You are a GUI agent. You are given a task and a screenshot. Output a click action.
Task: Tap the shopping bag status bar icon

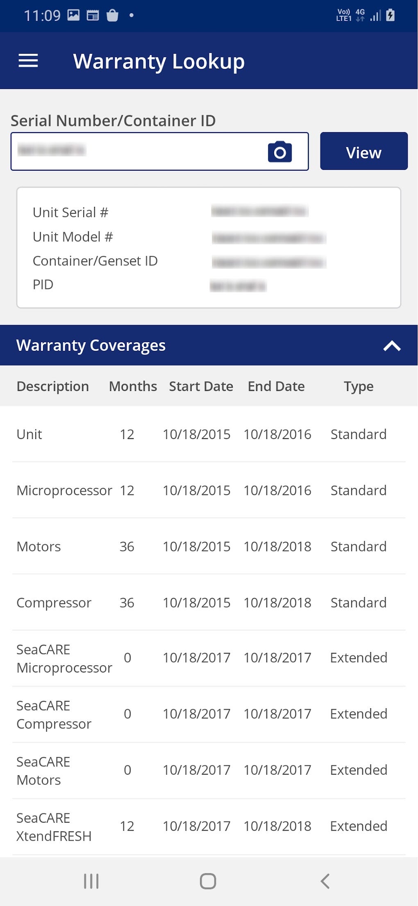tap(112, 16)
